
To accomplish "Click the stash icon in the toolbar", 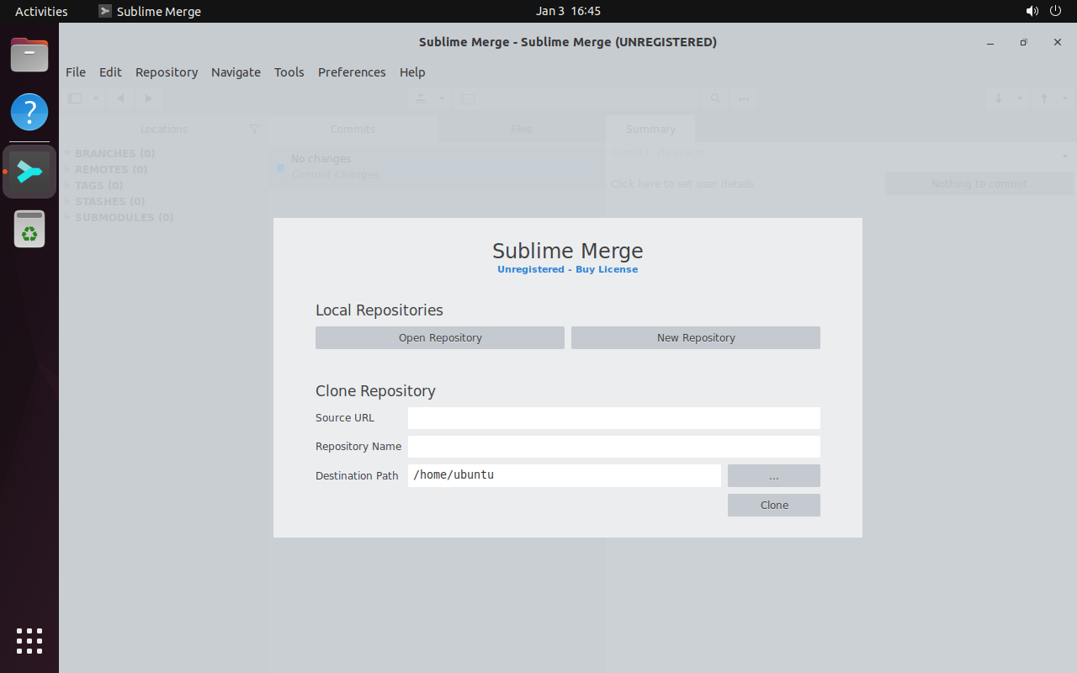I will pos(421,98).
